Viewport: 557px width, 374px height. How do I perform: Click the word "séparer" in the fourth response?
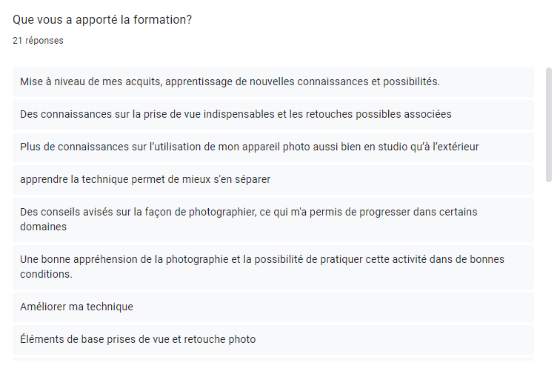coord(252,179)
